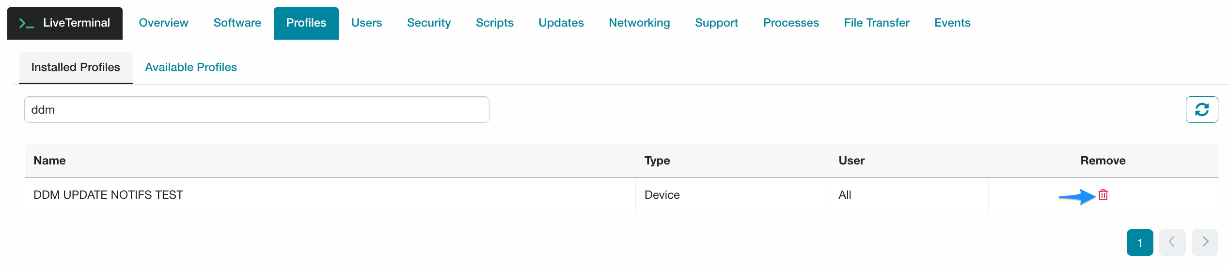Select the Installed Profiles subtab
The image size is (1229, 266).
click(76, 68)
